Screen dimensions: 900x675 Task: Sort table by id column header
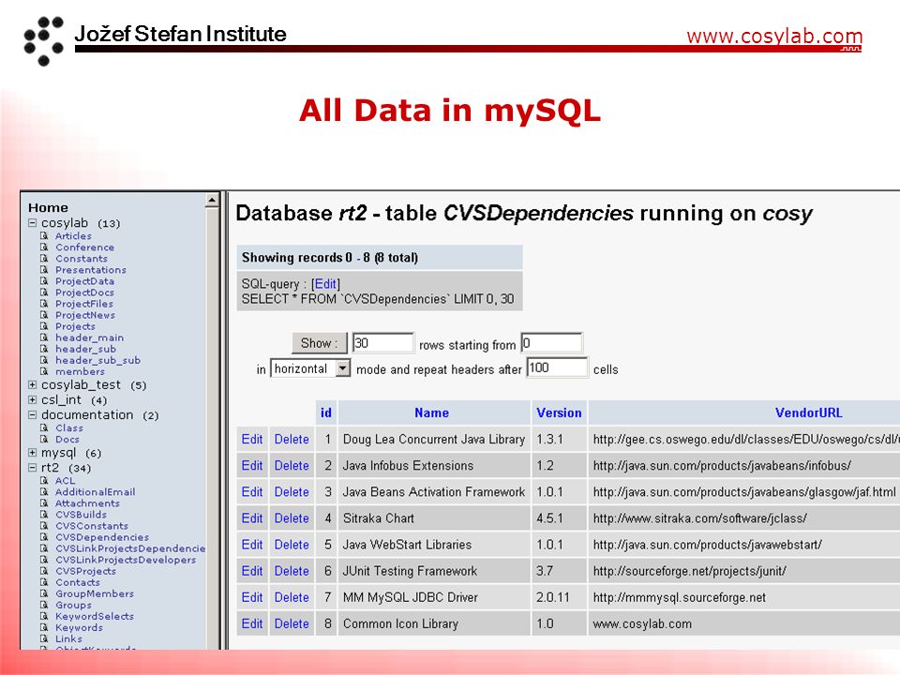coord(326,412)
